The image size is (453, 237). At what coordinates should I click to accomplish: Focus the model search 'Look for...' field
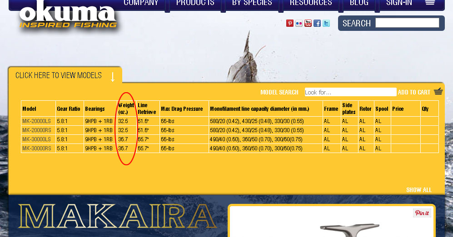(x=350, y=92)
